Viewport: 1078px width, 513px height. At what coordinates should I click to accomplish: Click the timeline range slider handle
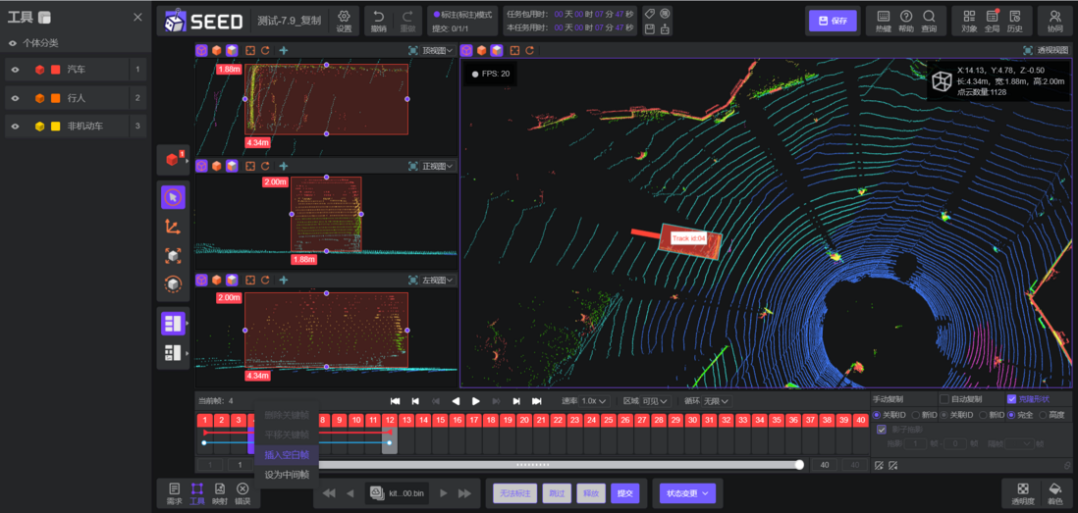point(799,465)
